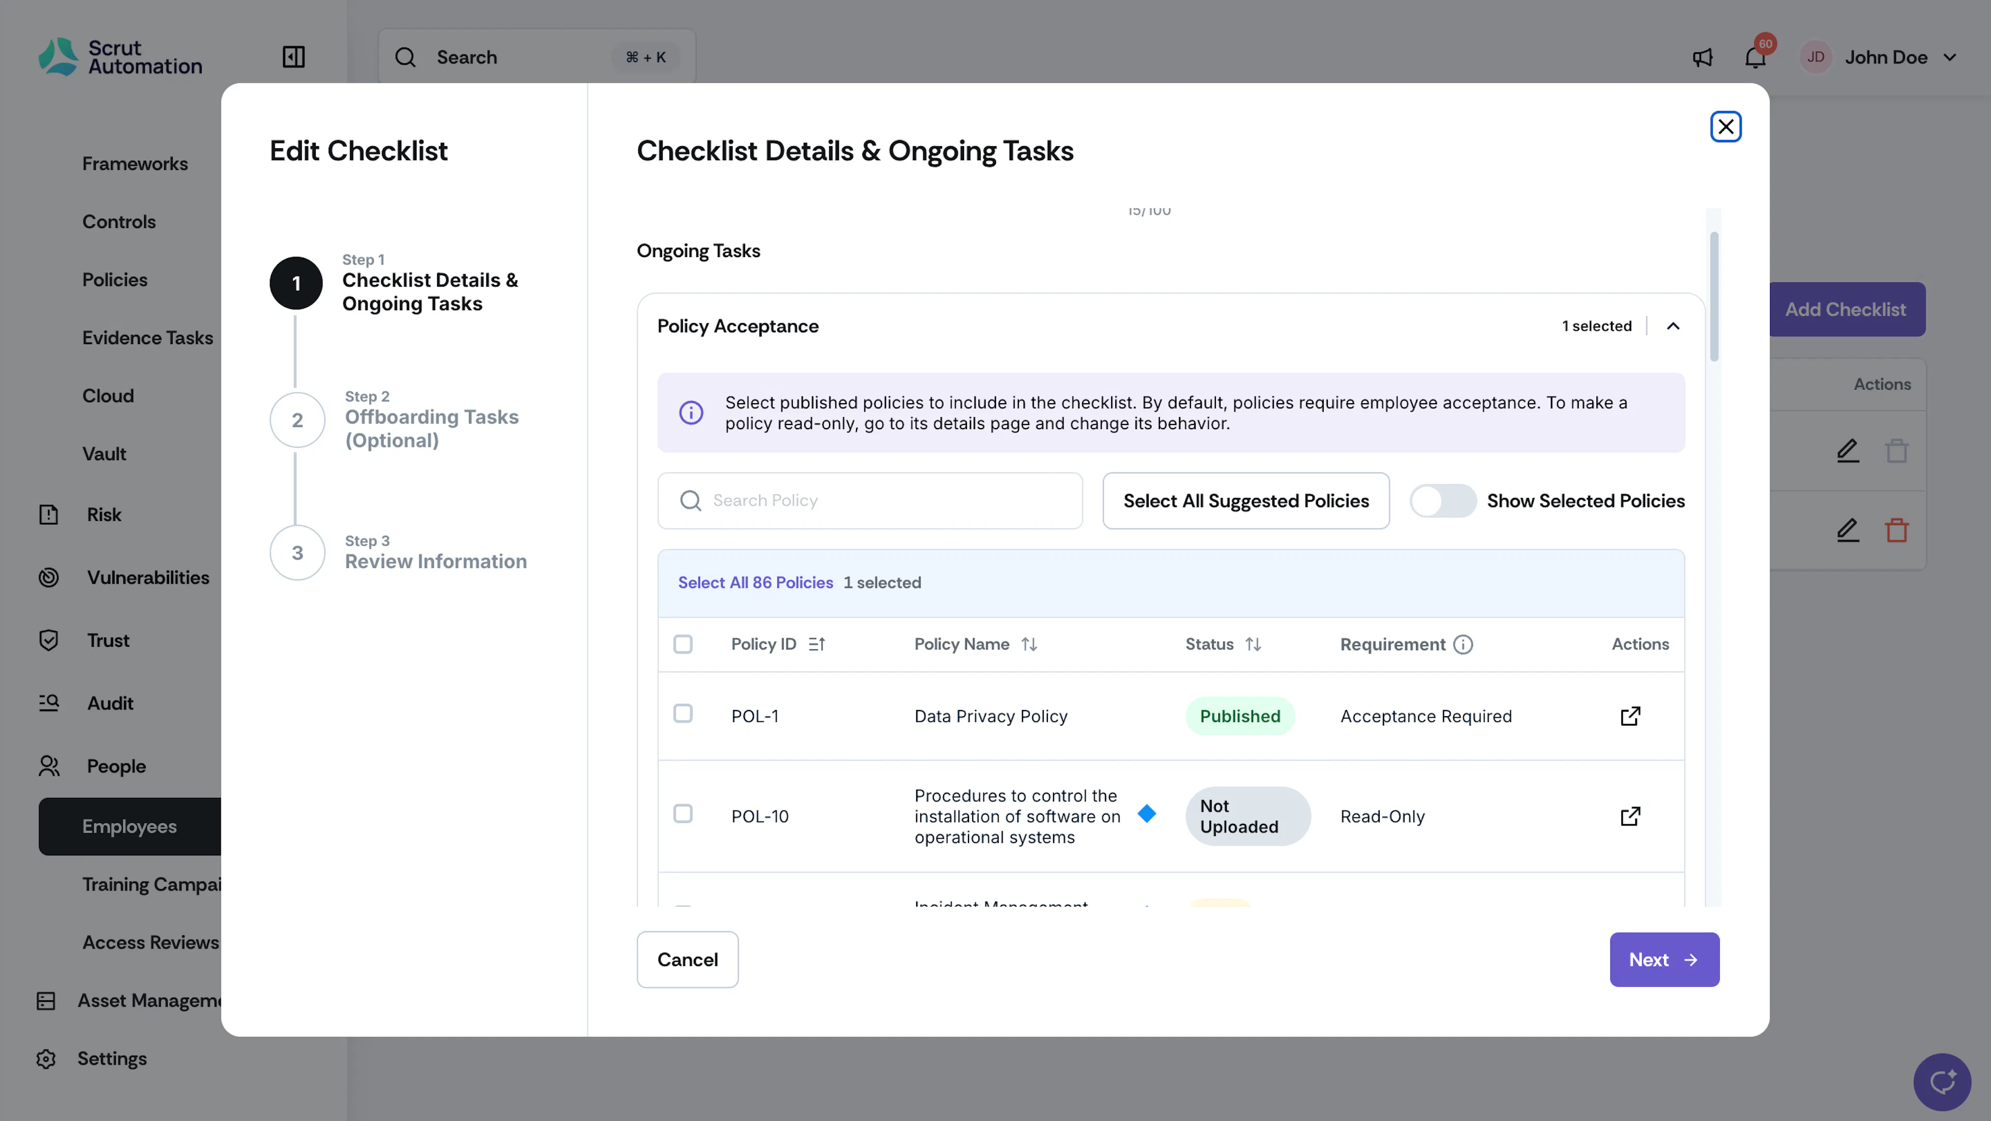The image size is (1991, 1121).
Task: Click the Select All 86 Policies link
Action: point(755,583)
